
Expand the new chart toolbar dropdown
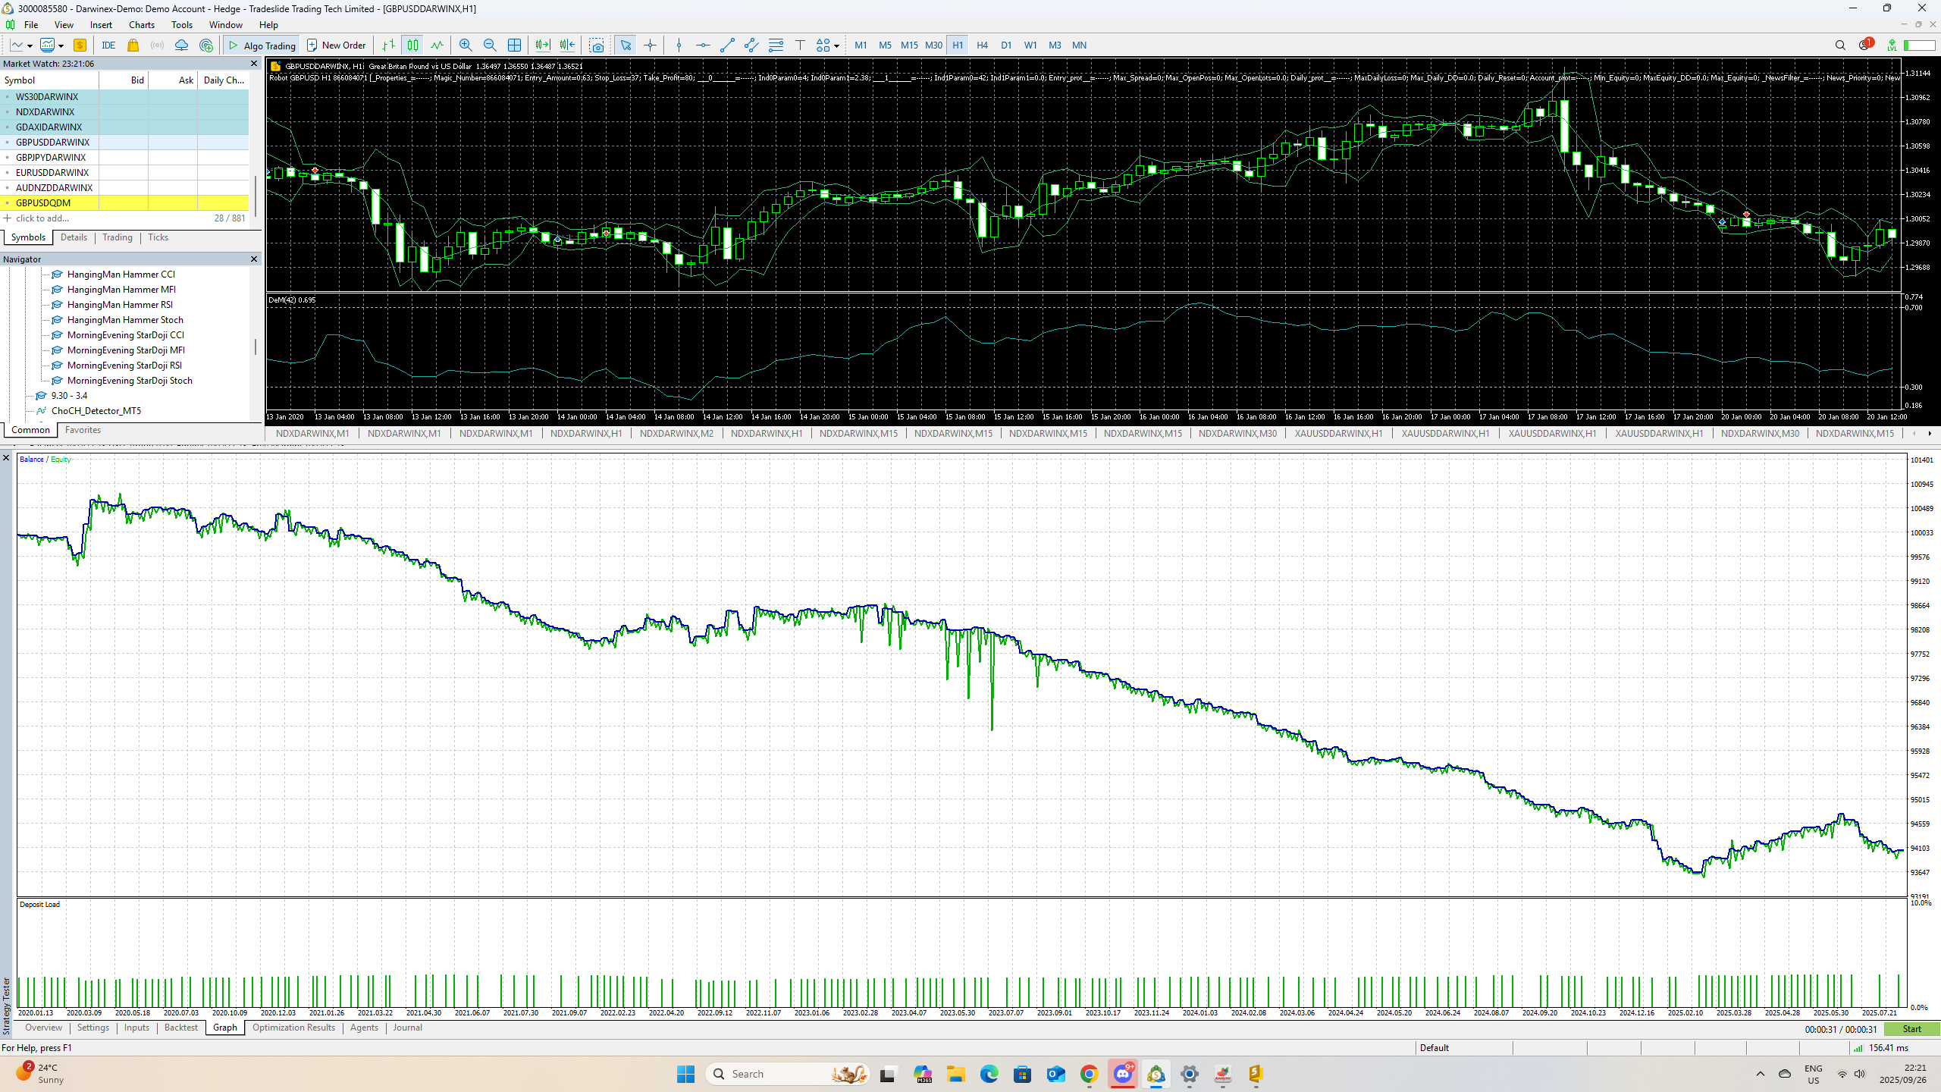click(x=61, y=46)
